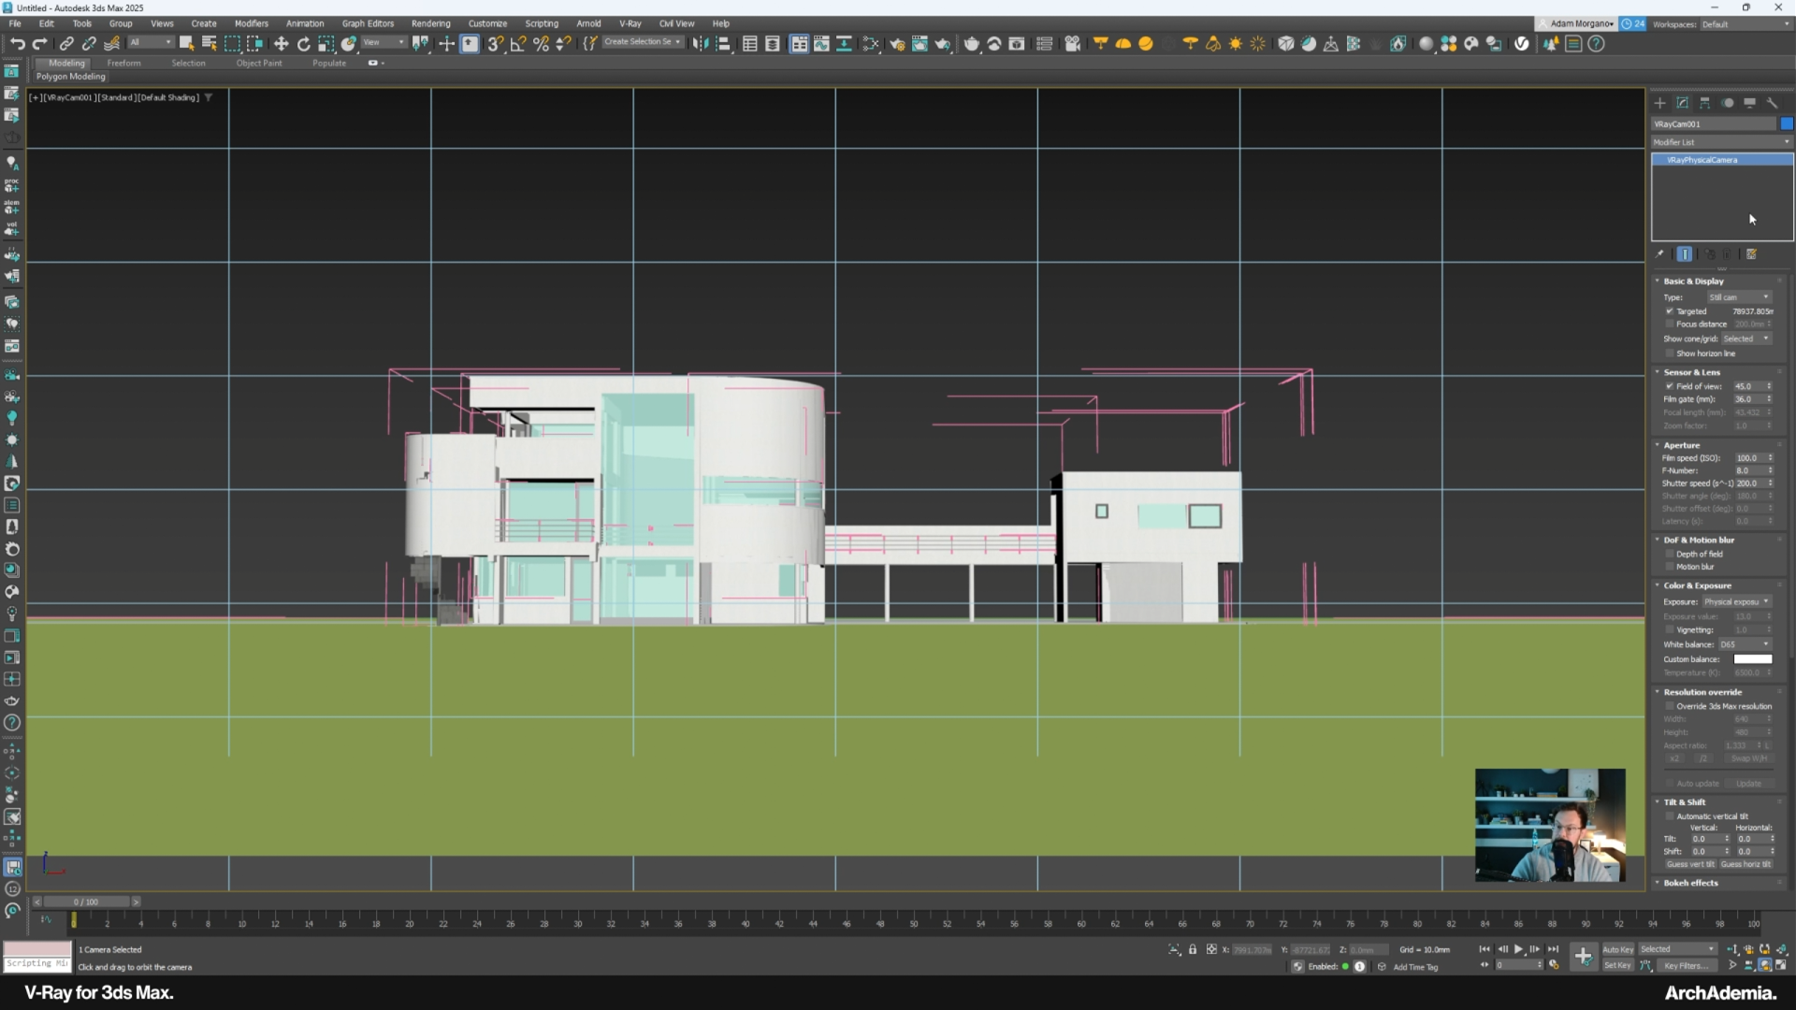This screenshot has height=1010, width=1796.
Task: Click the Undo arrow icon
Action: point(17,44)
